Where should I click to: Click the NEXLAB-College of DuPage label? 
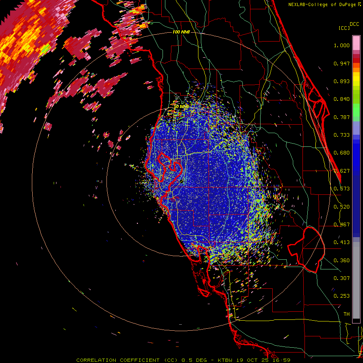[x=322, y=4]
